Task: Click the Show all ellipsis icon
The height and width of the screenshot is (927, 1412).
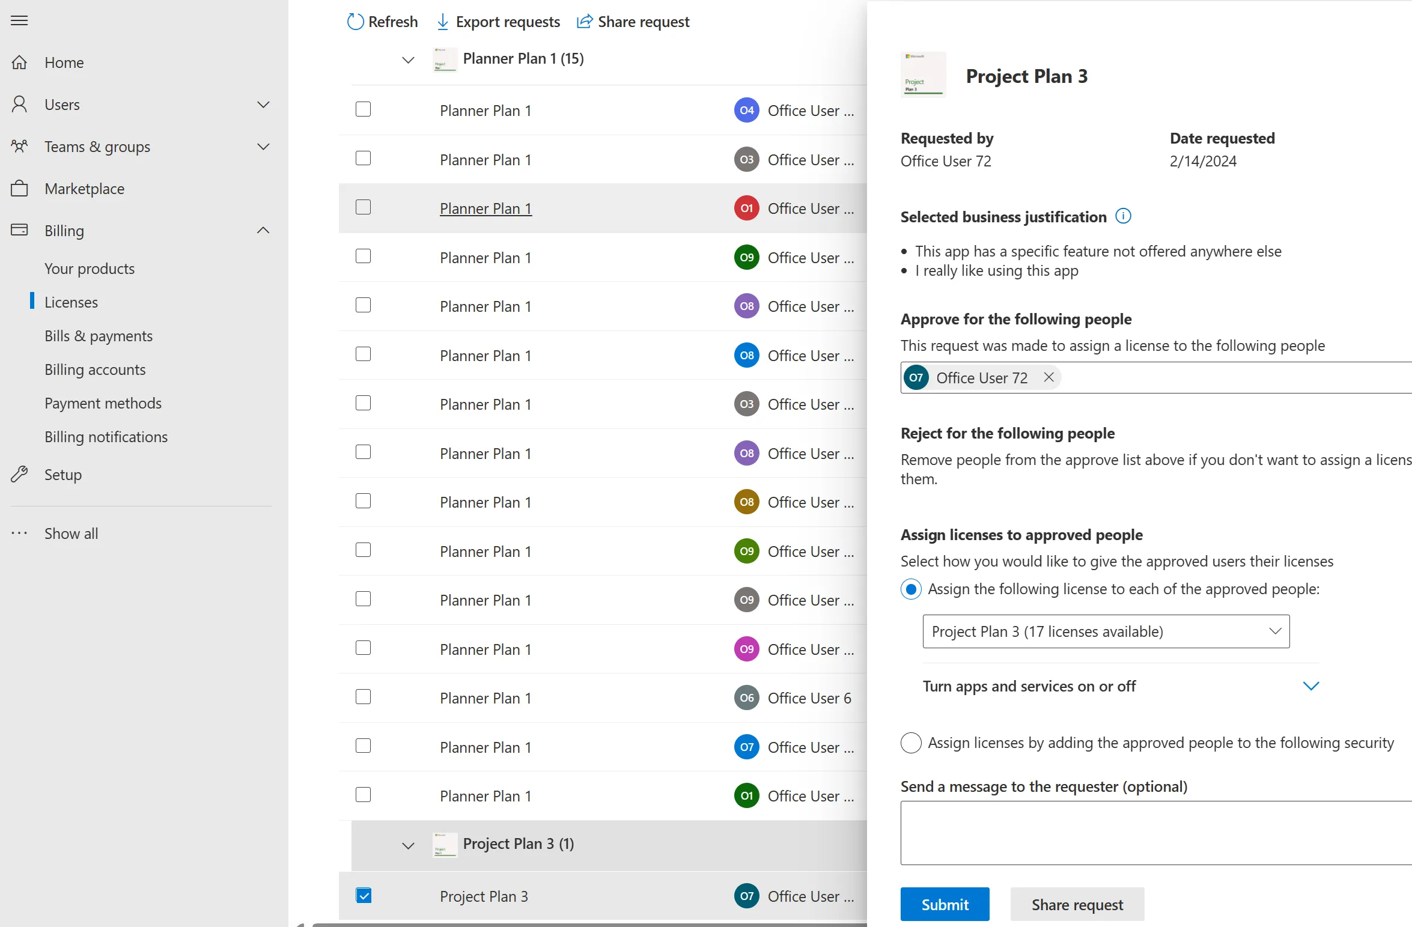Action: [x=19, y=533]
